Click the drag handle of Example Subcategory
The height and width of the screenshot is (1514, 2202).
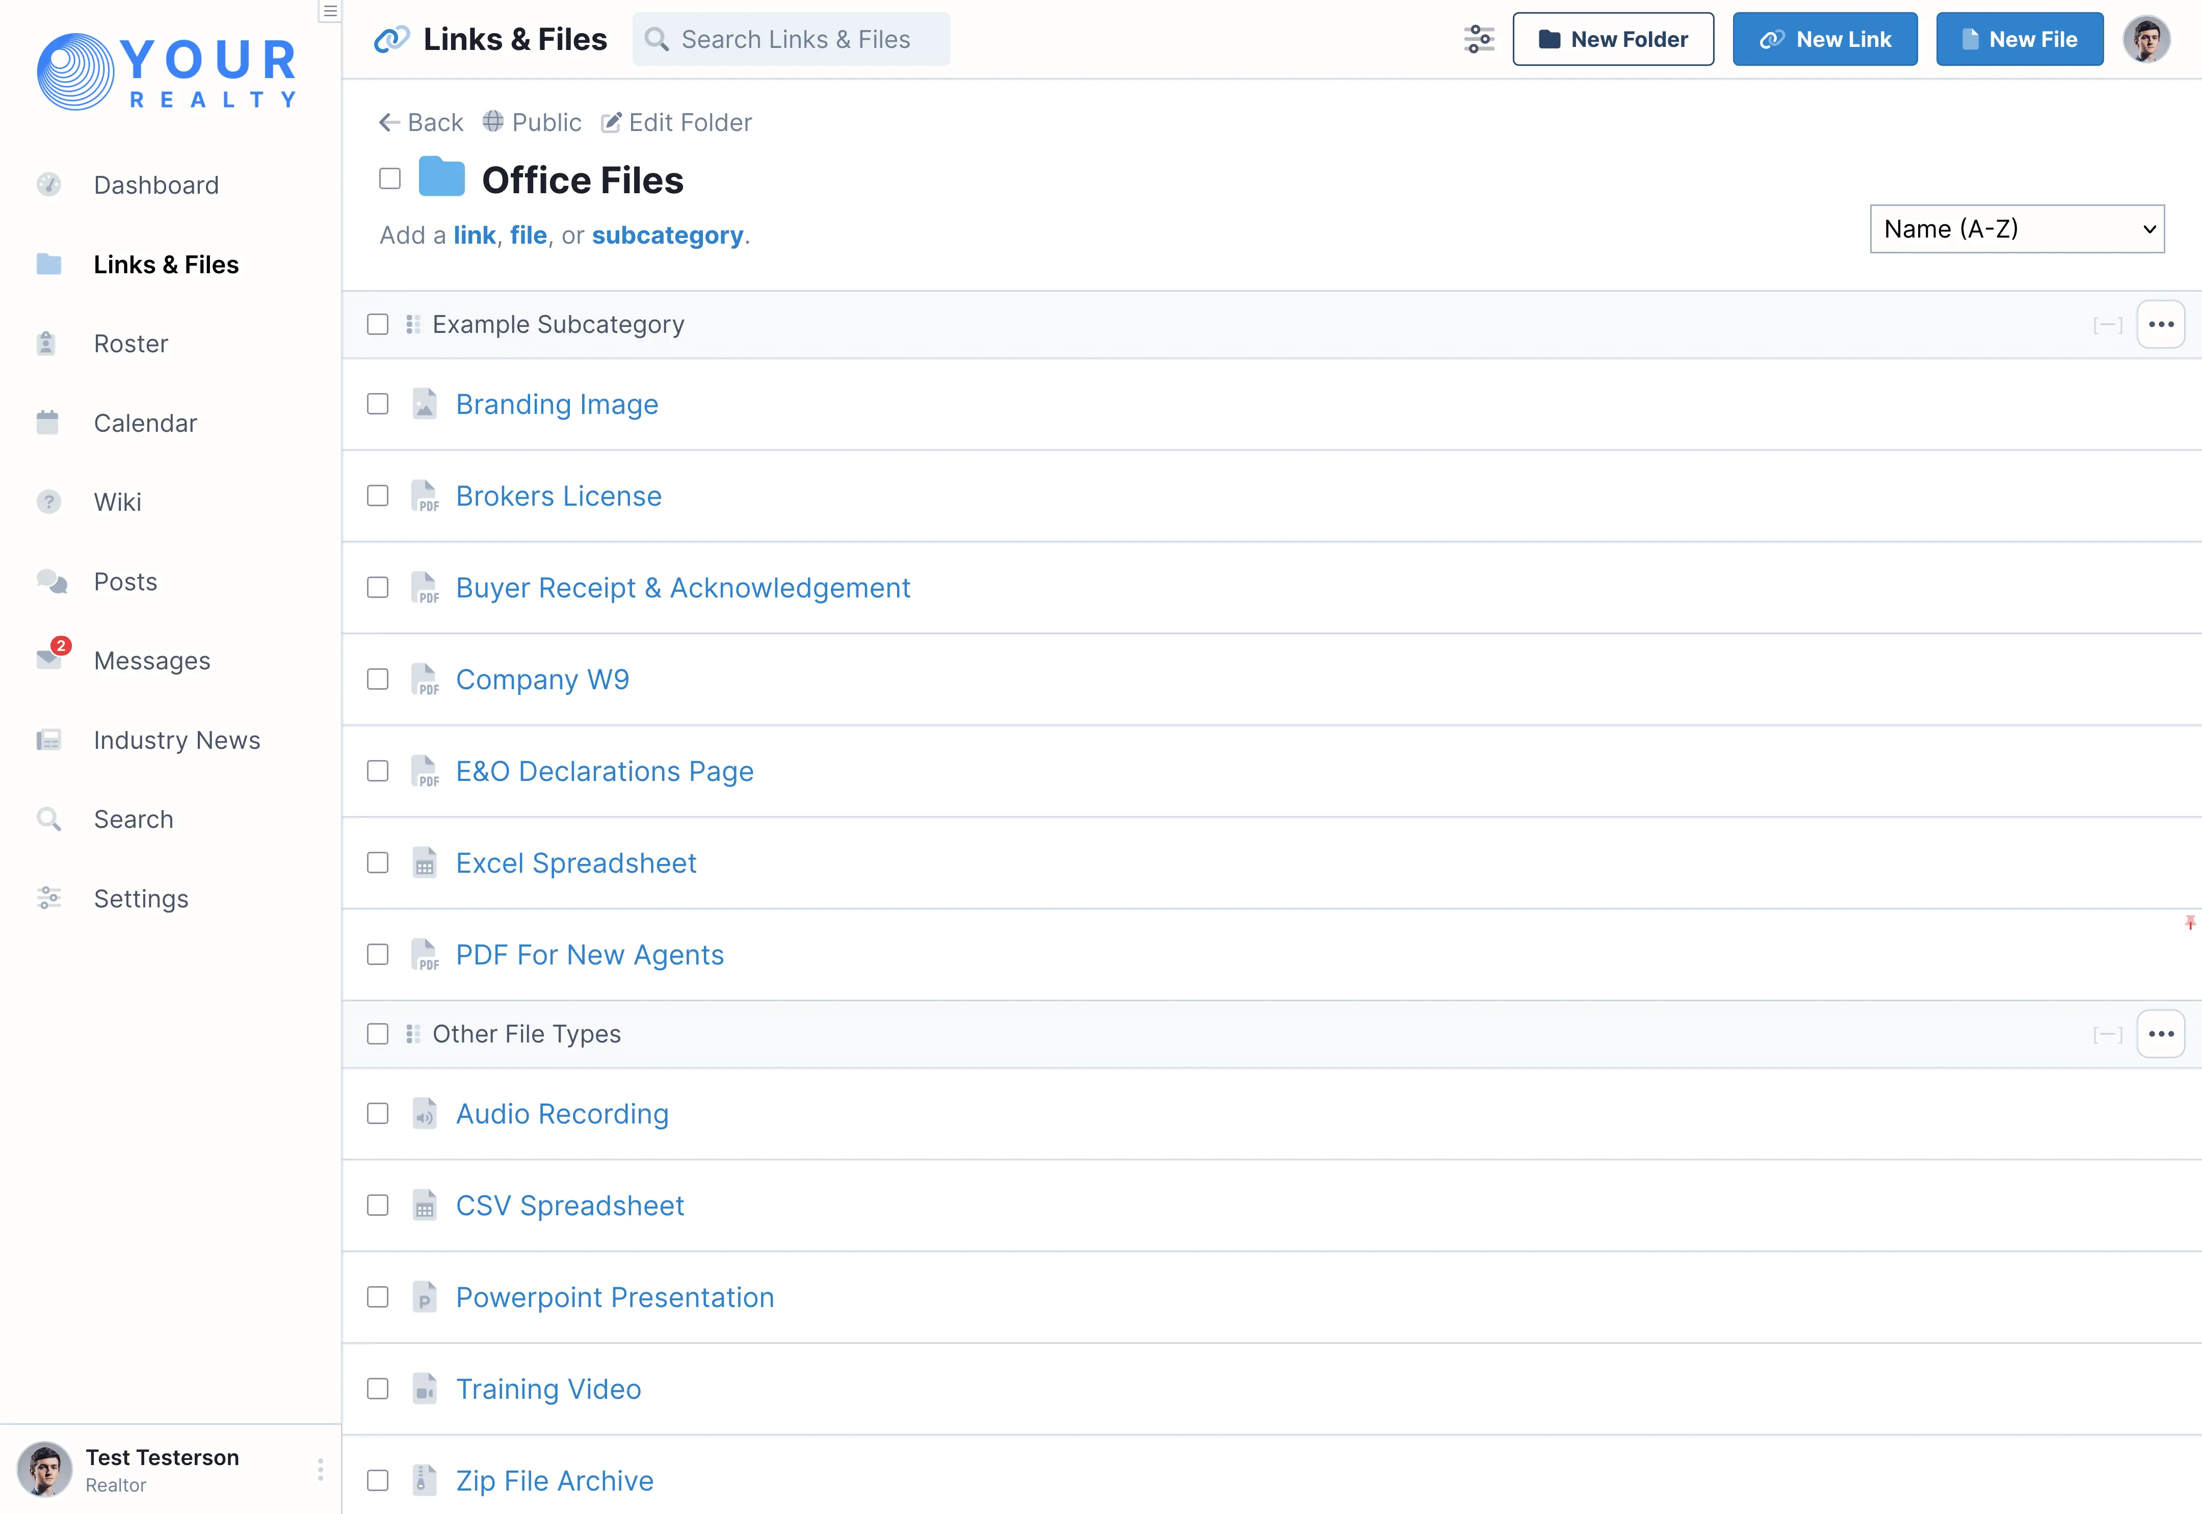tap(412, 324)
